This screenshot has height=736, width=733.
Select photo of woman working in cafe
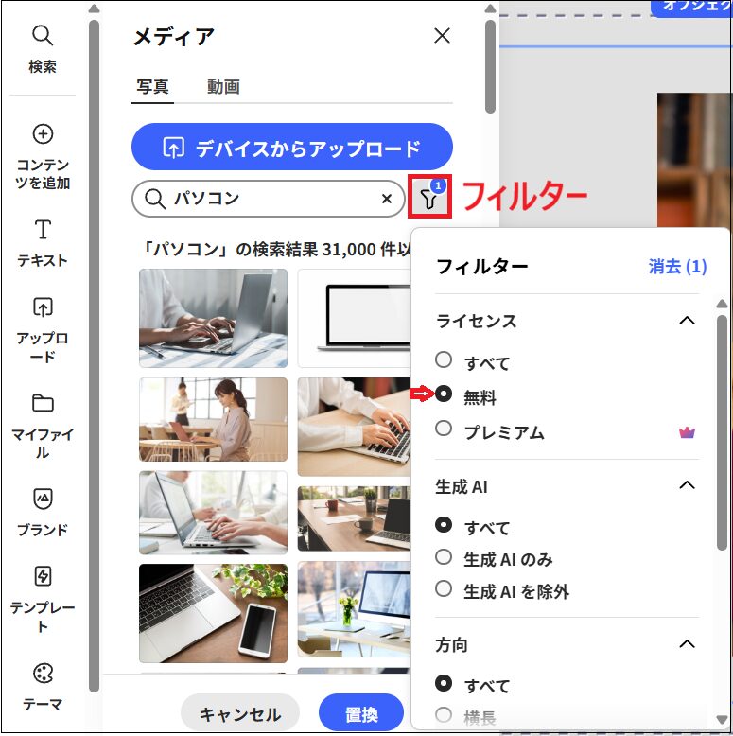(x=213, y=419)
